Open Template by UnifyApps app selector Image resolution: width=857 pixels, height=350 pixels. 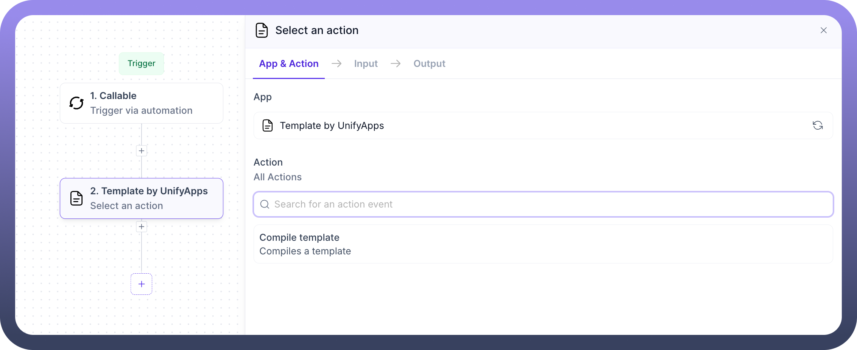[x=530, y=125]
